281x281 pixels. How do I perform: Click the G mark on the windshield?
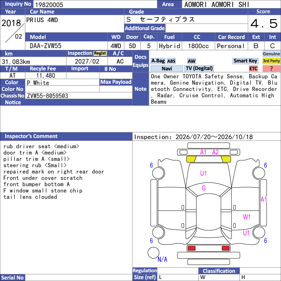pyautogui.click(x=204, y=188)
